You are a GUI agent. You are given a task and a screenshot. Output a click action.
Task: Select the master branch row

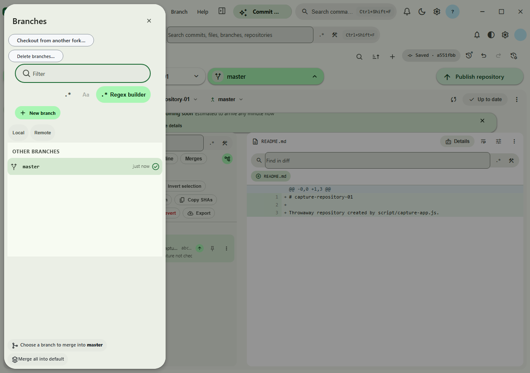[x=85, y=166]
